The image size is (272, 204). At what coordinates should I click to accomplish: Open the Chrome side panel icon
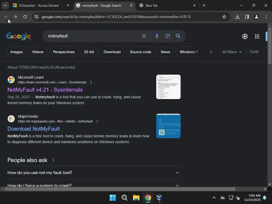tap(247, 17)
